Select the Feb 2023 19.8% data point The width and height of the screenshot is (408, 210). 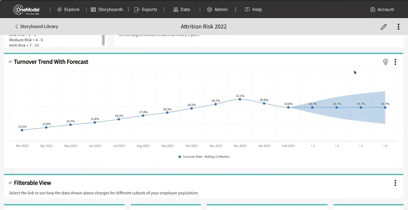288,107
